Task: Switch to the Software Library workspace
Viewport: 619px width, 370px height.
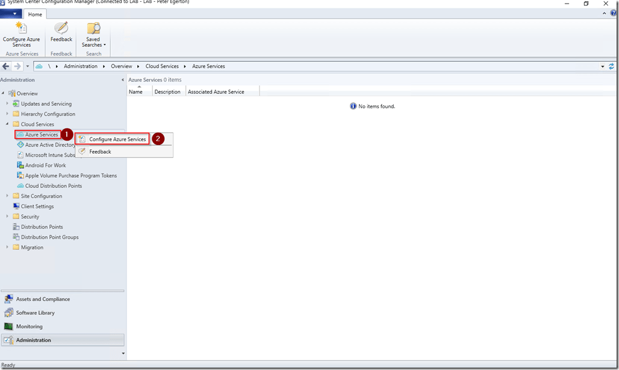Action: click(35, 313)
